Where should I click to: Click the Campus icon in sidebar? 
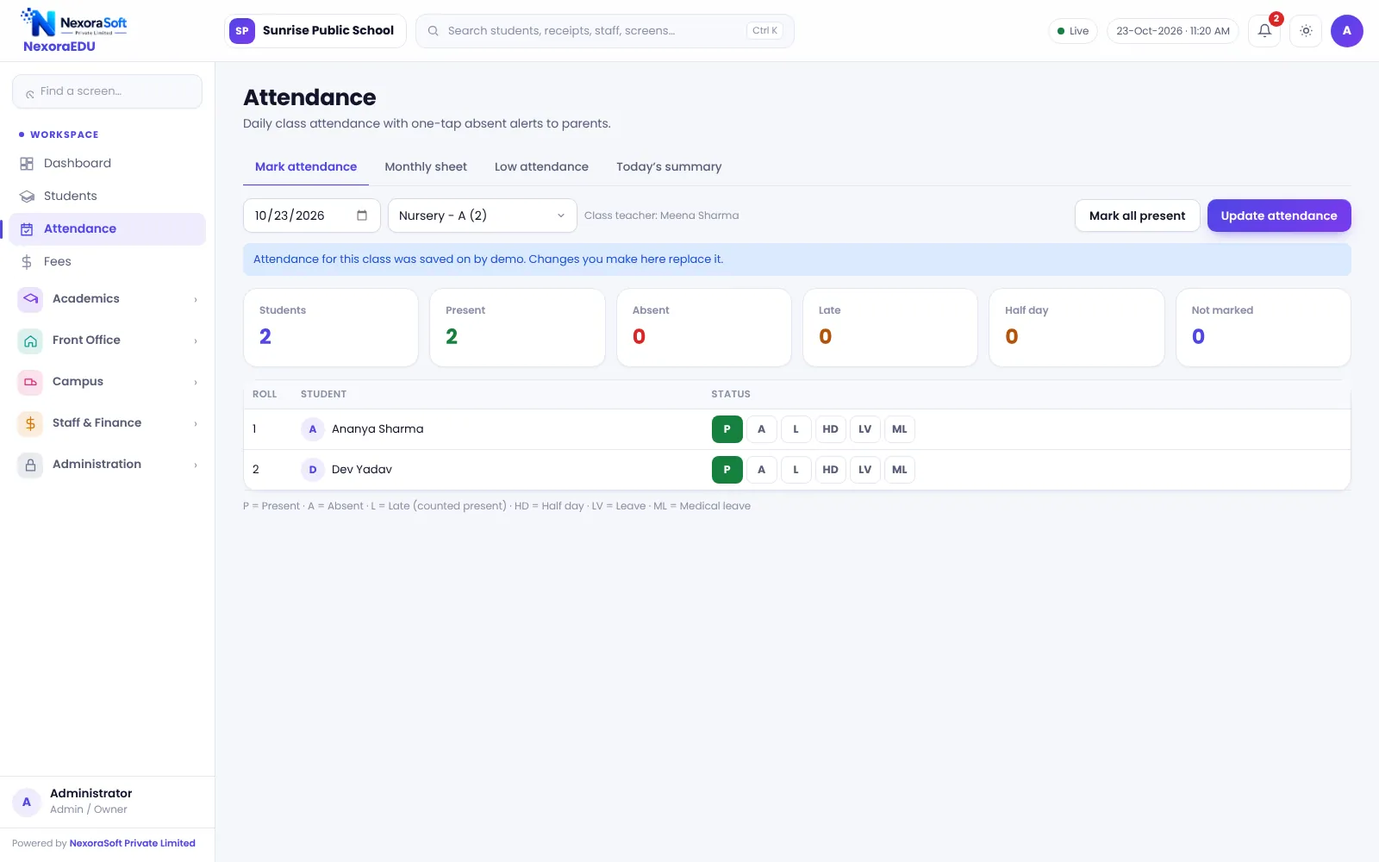30,382
